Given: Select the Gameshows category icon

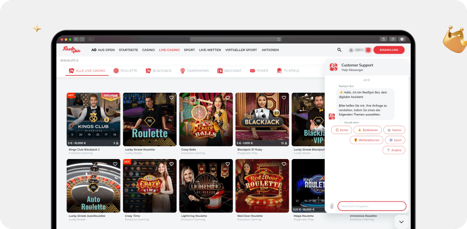Looking at the screenshot, I should point(183,71).
